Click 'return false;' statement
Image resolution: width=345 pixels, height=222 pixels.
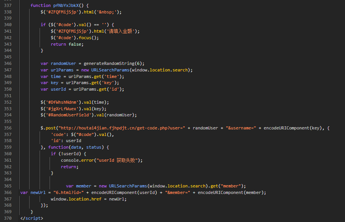pos(67,44)
